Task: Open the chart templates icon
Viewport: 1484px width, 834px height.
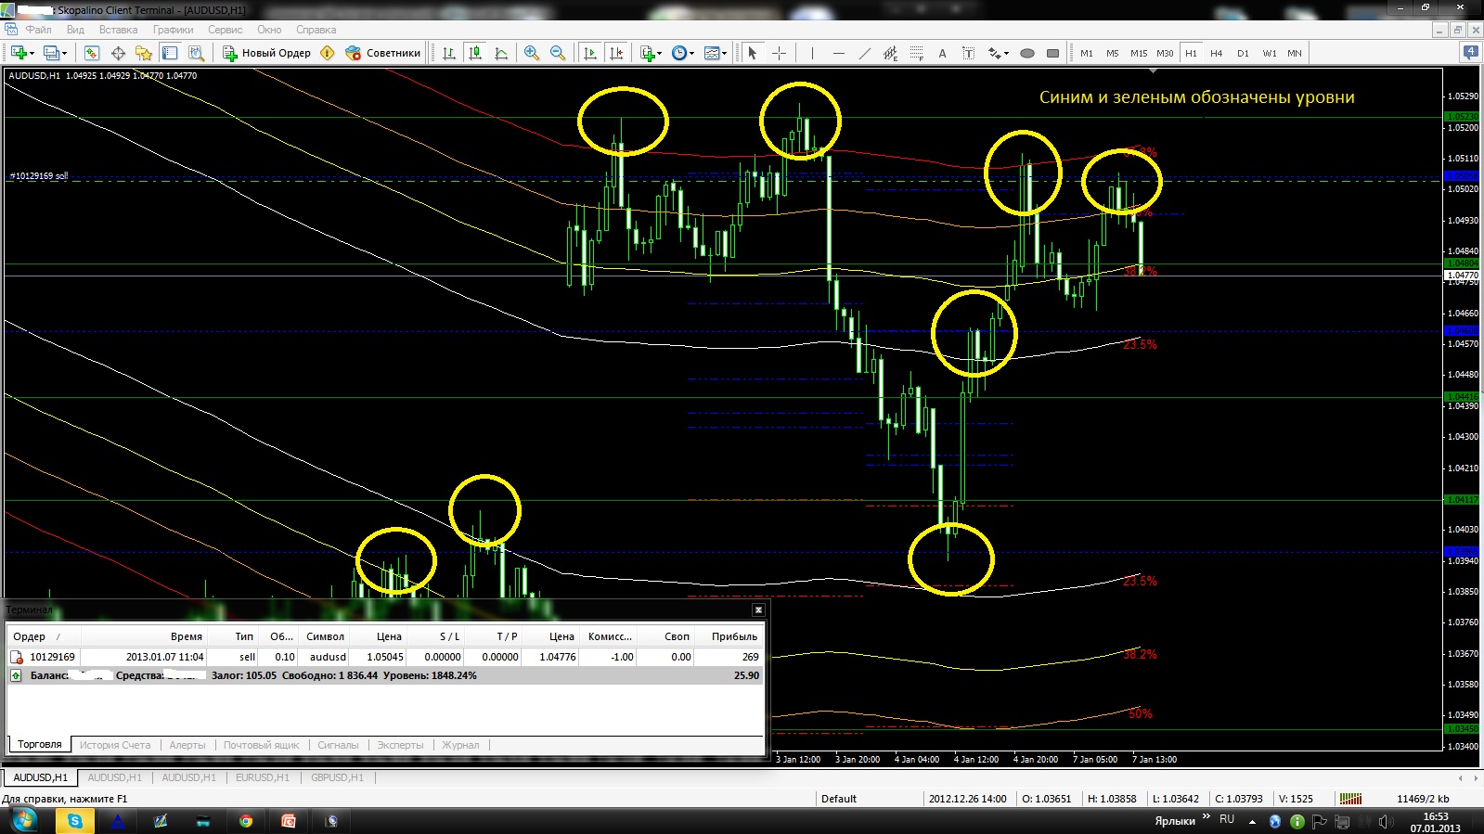Action: [711, 53]
